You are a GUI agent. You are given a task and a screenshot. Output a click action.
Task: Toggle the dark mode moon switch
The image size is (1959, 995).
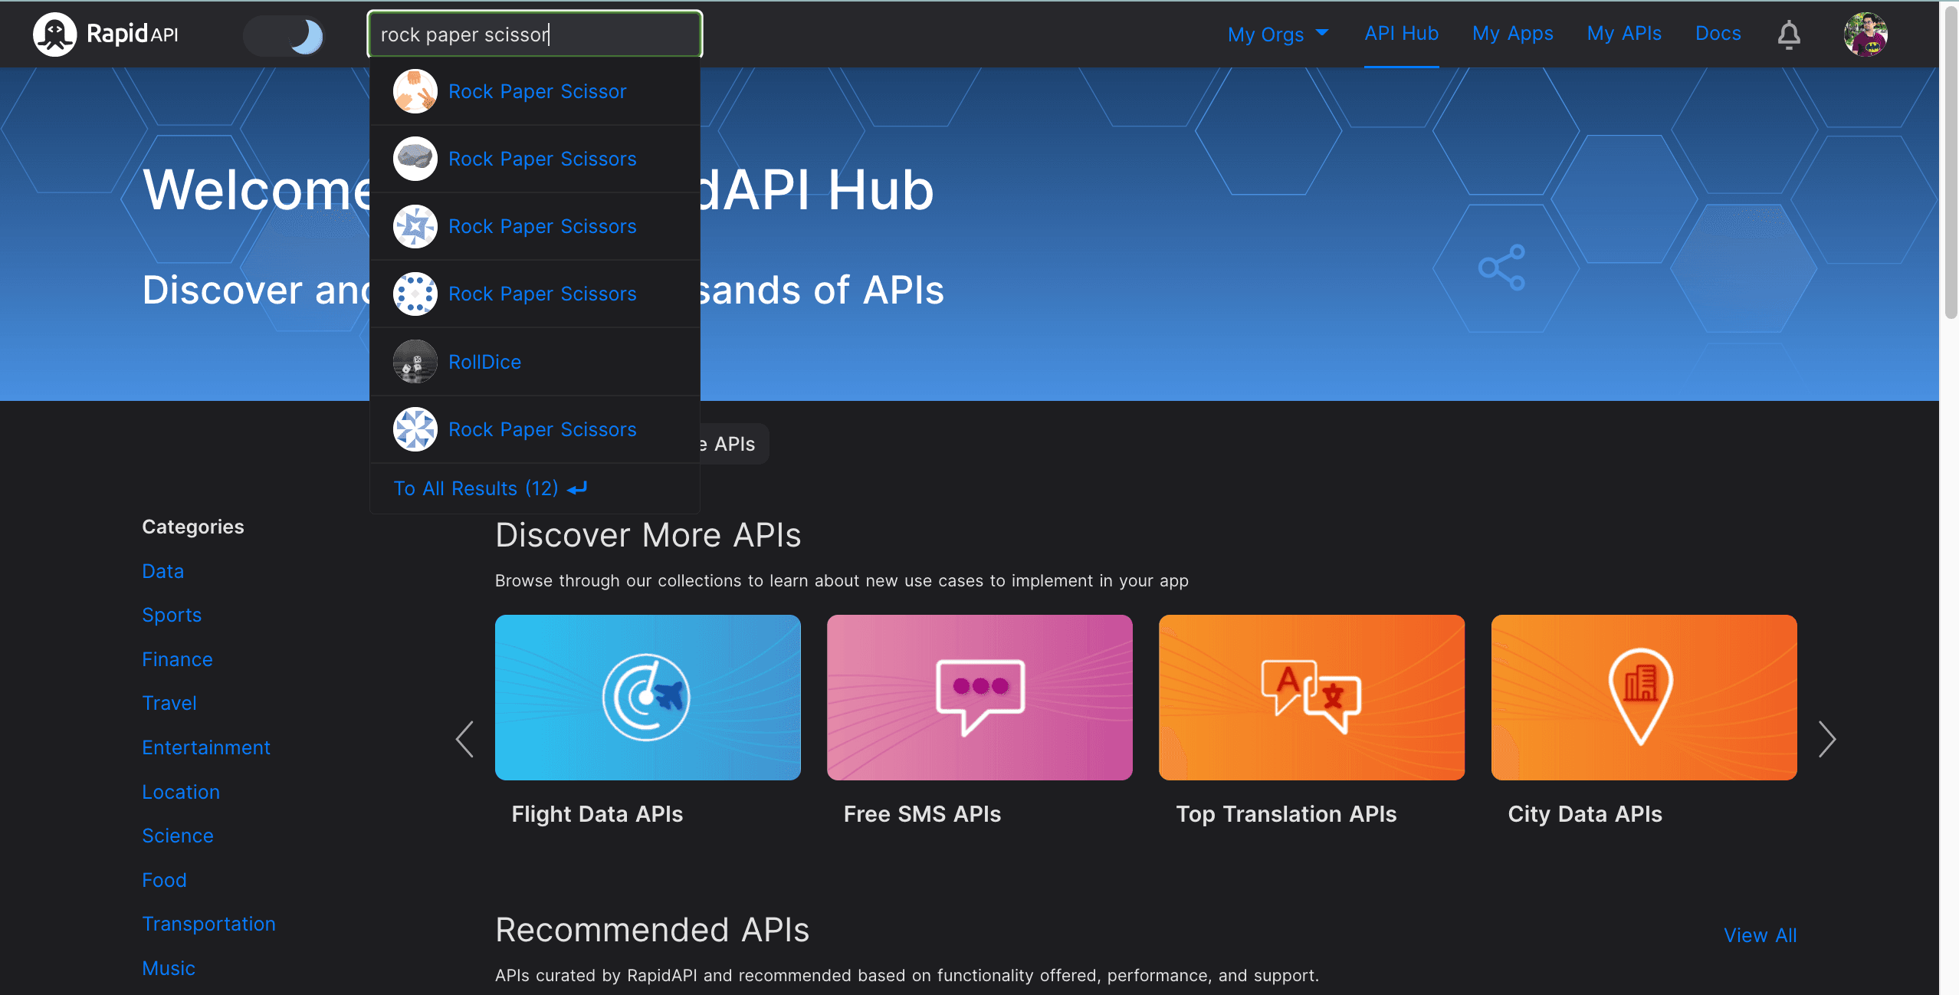tap(284, 35)
